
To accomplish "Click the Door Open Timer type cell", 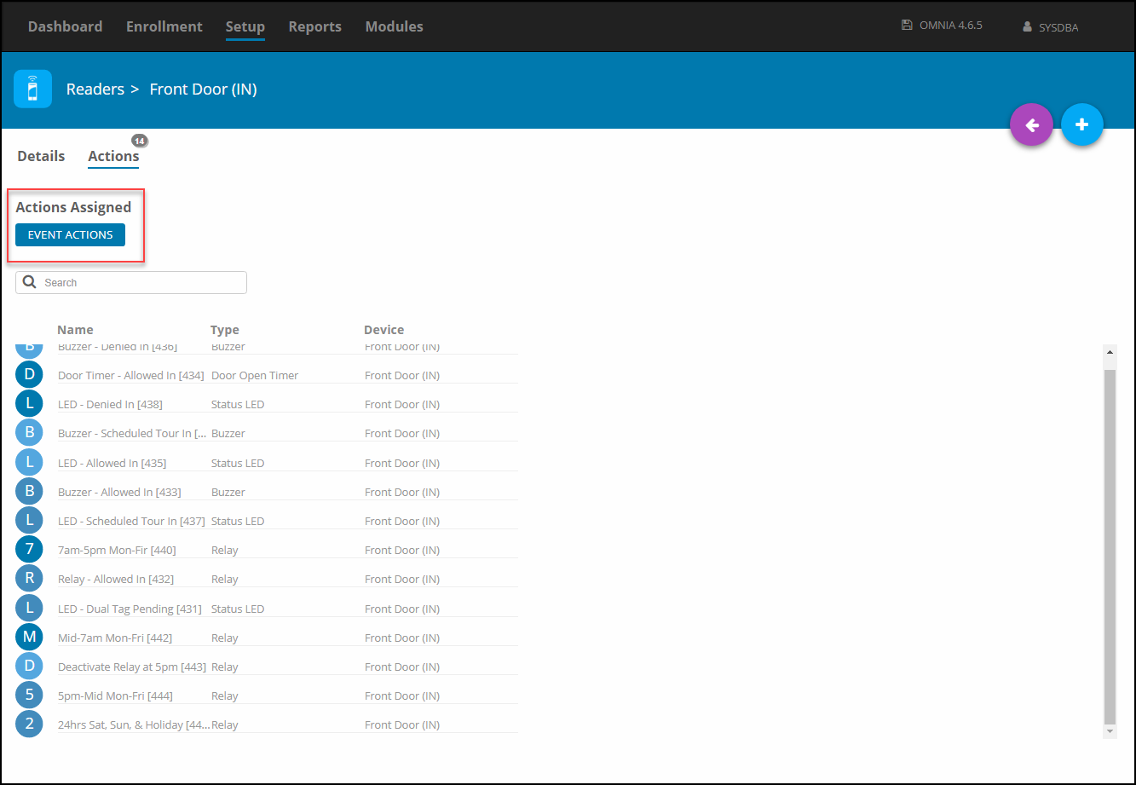I will [255, 375].
